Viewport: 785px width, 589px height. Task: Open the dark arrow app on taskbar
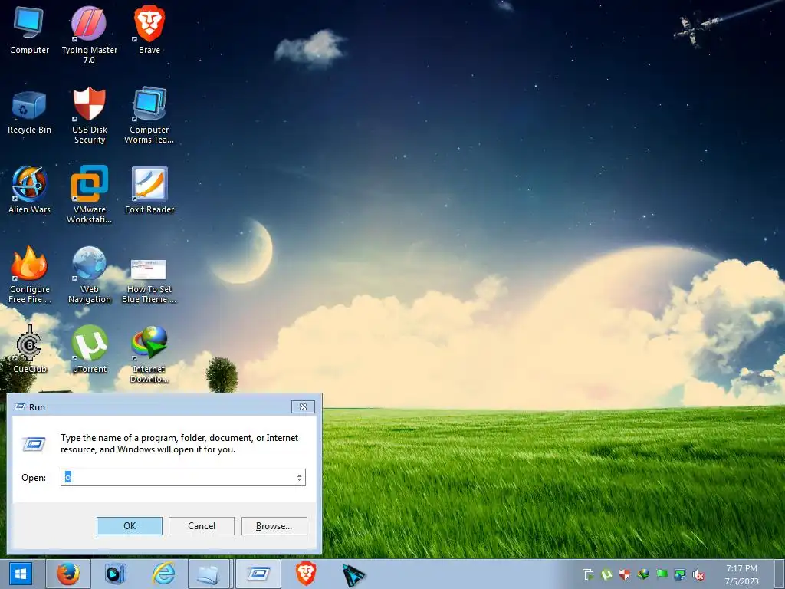(353, 575)
